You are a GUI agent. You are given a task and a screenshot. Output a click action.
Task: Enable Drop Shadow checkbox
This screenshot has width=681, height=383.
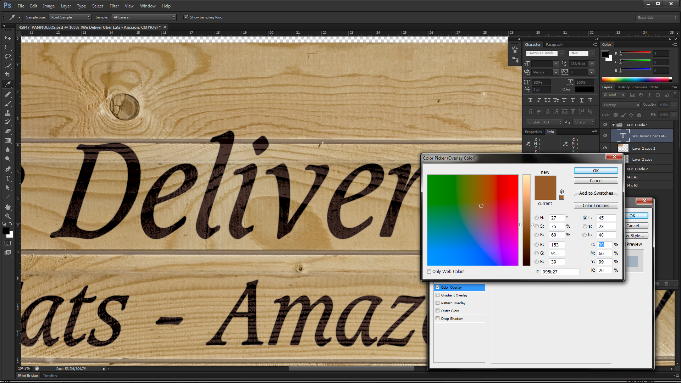pyautogui.click(x=438, y=318)
